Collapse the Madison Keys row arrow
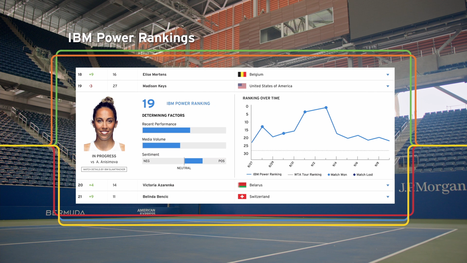The height and width of the screenshot is (263, 467). 388,86
